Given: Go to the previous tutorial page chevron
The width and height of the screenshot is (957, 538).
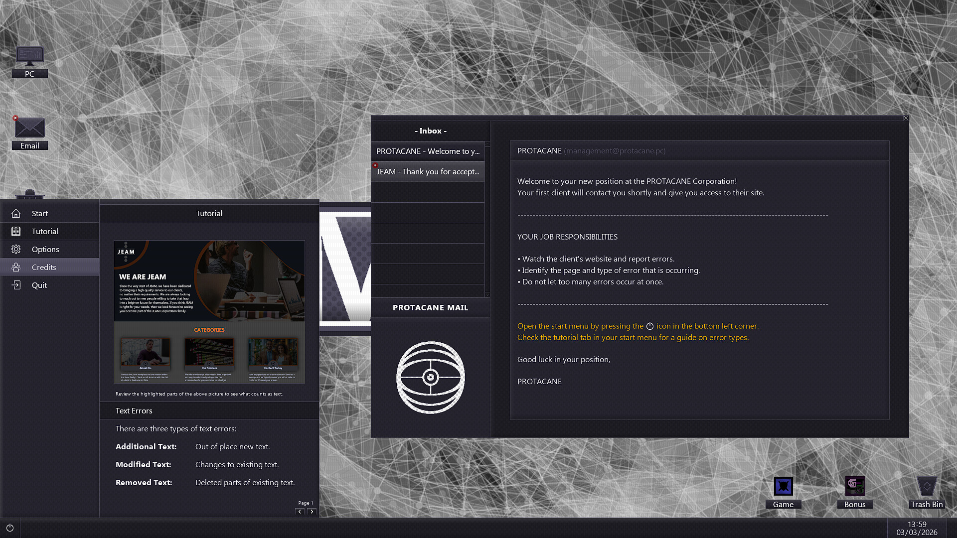Looking at the screenshot, I should point(300,512).
